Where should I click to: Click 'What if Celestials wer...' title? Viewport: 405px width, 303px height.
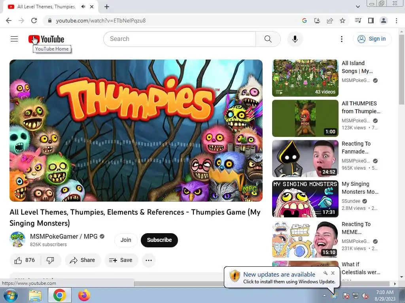click(x=361, y=268)
